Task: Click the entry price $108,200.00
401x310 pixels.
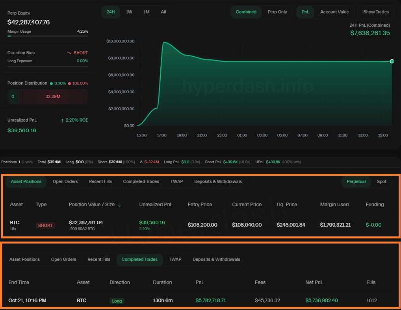Action: point(202,225)
